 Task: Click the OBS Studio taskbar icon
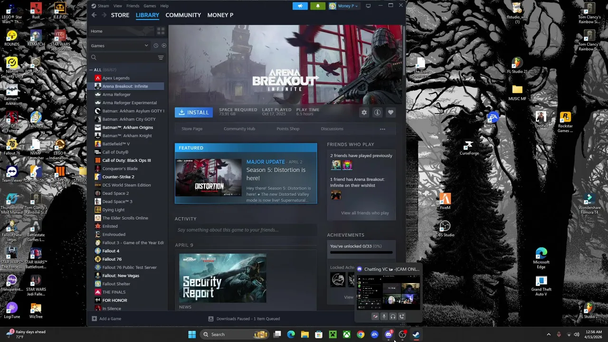[x=402, y=334]
